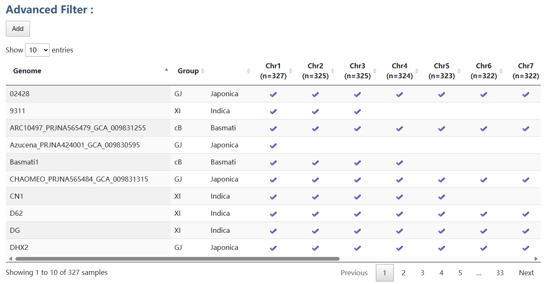This screenshot has width=545, height=284.
Task: Click the horizontal table scrollbar
Action: click(x=177, y=259)
